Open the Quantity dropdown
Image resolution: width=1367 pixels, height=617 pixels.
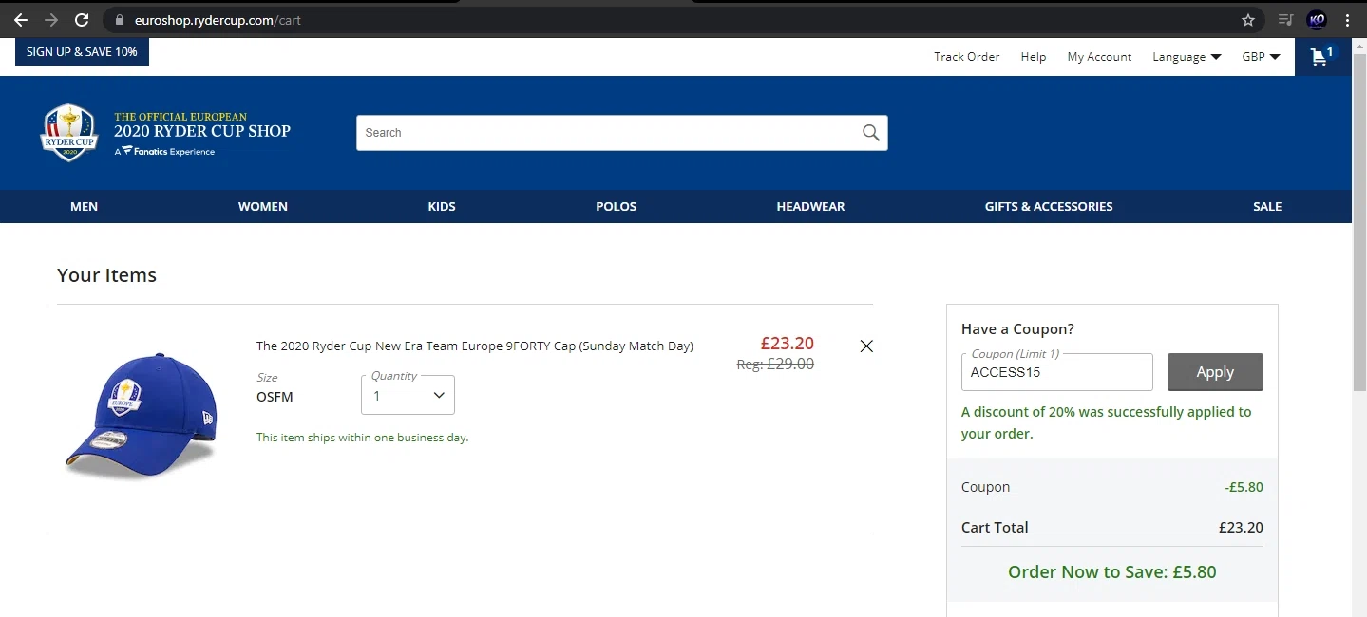pyautogui.click(x=408, y=395)
